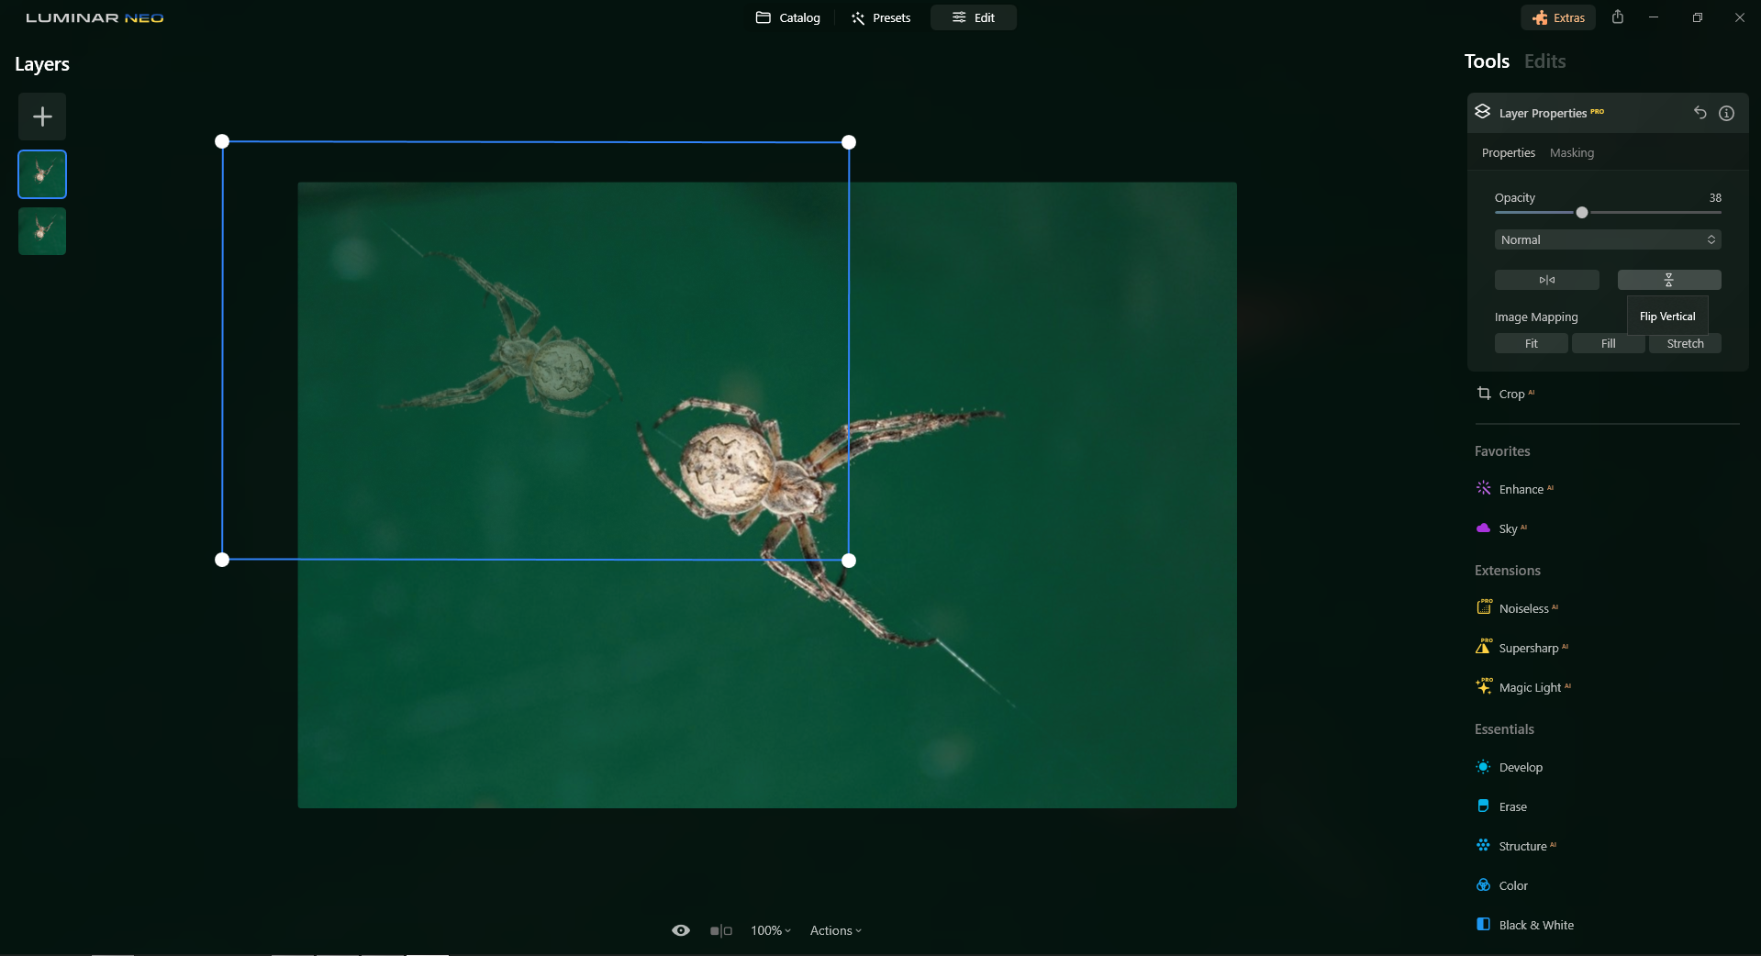The width and height of the screenshot is (1761, 956).
Task: Click the Layer Properties stack icon
Action: click(1483, 112)
